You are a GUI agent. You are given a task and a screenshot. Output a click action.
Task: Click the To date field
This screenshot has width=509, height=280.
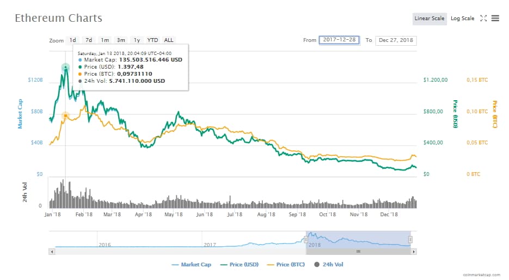pyautogui.click(x=396, y=40)
